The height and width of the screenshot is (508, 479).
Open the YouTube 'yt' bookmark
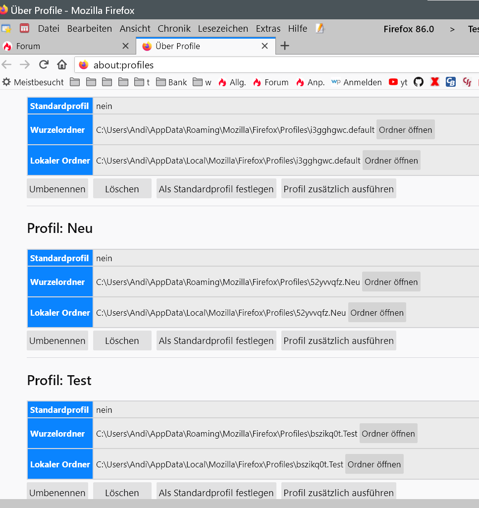pyautogui.click(x=398, y=82)
